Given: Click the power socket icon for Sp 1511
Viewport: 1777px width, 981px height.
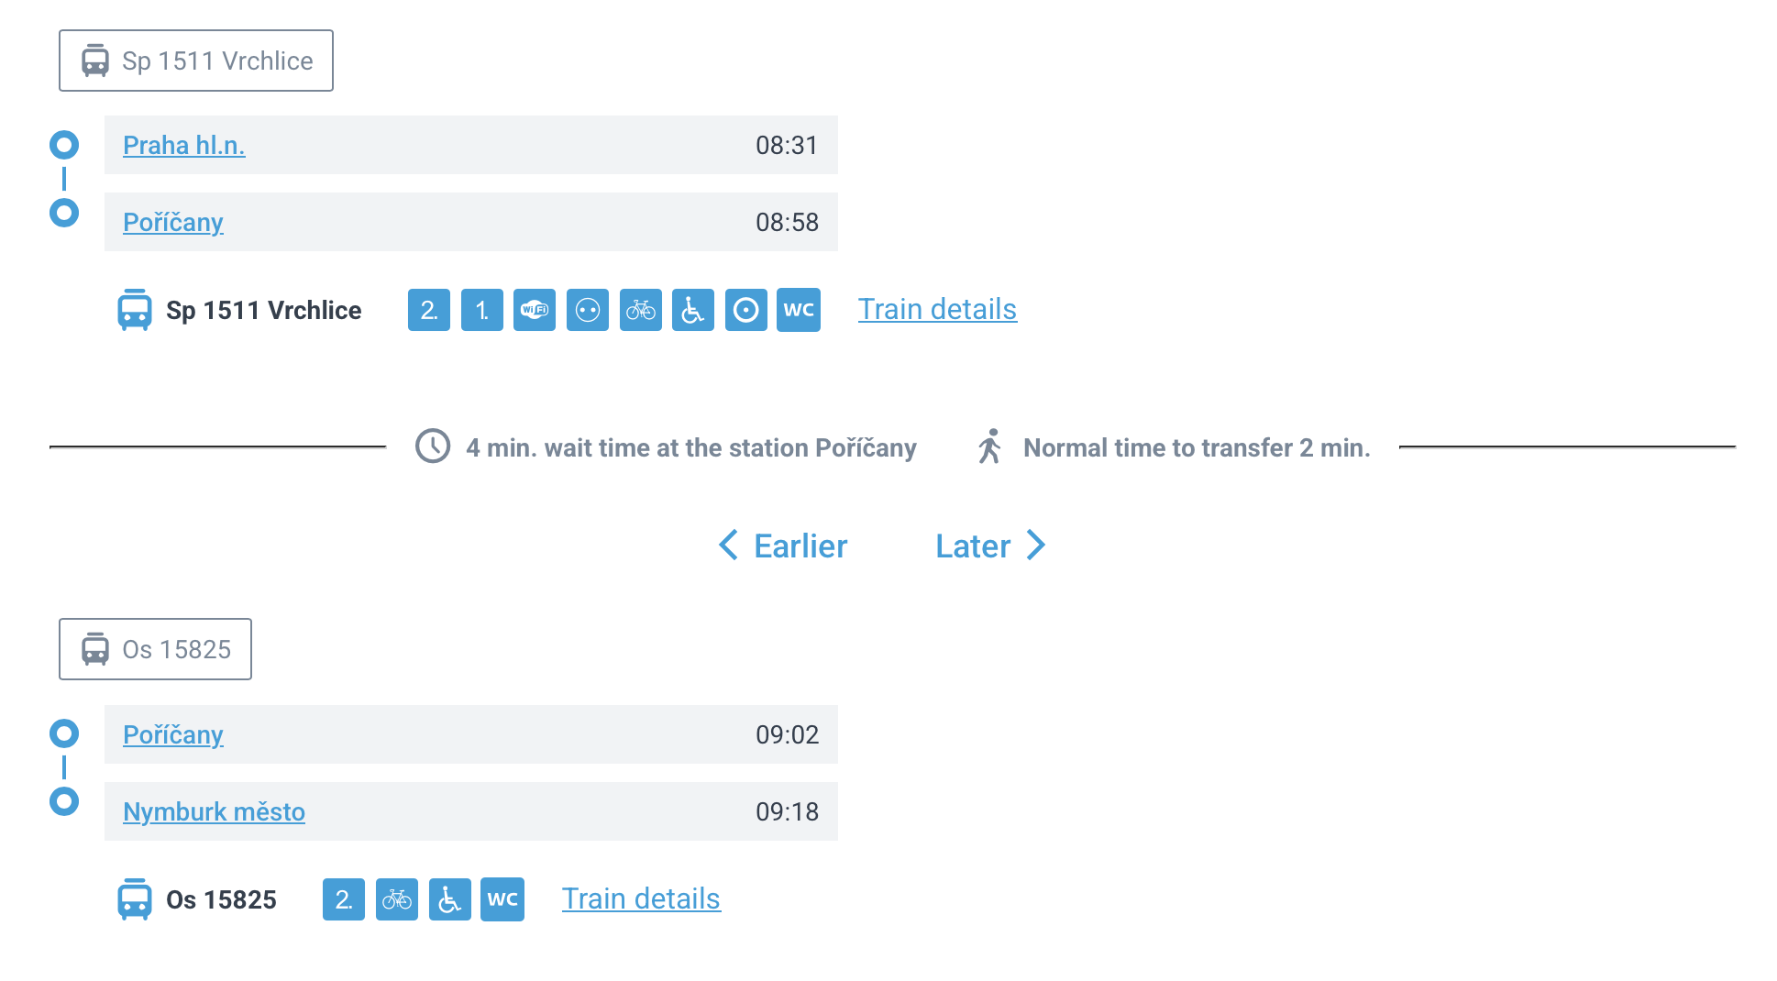Looking at the screenshot, I should pyautogui.click(x=588, y=310).
